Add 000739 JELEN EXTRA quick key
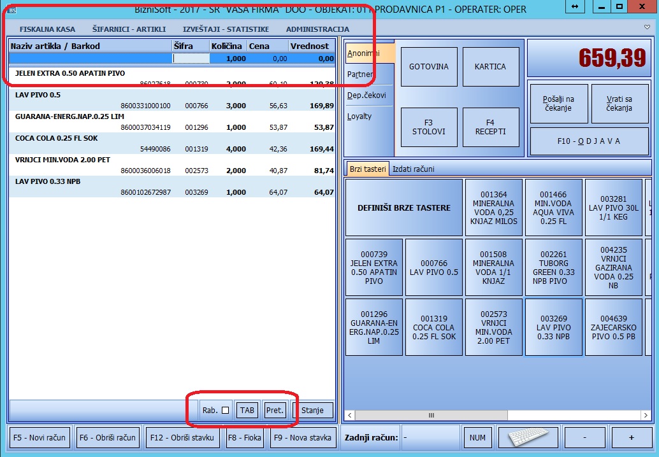 tap(374, 268)
